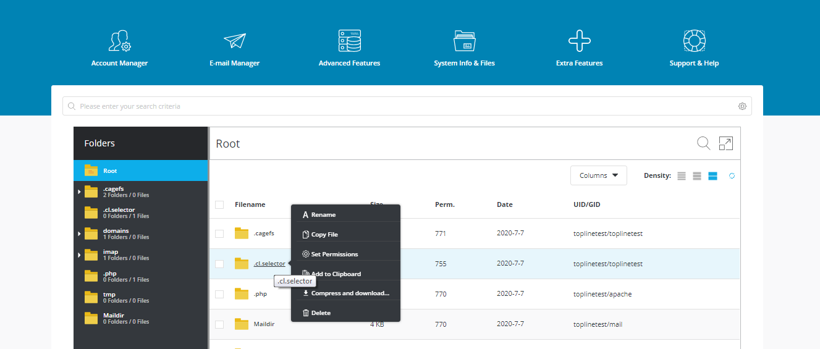Select the medium density icon
The height and width of the screenshot is (349, 820).
point(697,176)
